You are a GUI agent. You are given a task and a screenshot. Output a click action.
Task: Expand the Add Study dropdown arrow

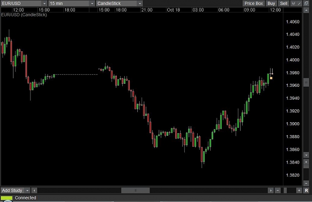pyautogui.click(x=27, y=191)
